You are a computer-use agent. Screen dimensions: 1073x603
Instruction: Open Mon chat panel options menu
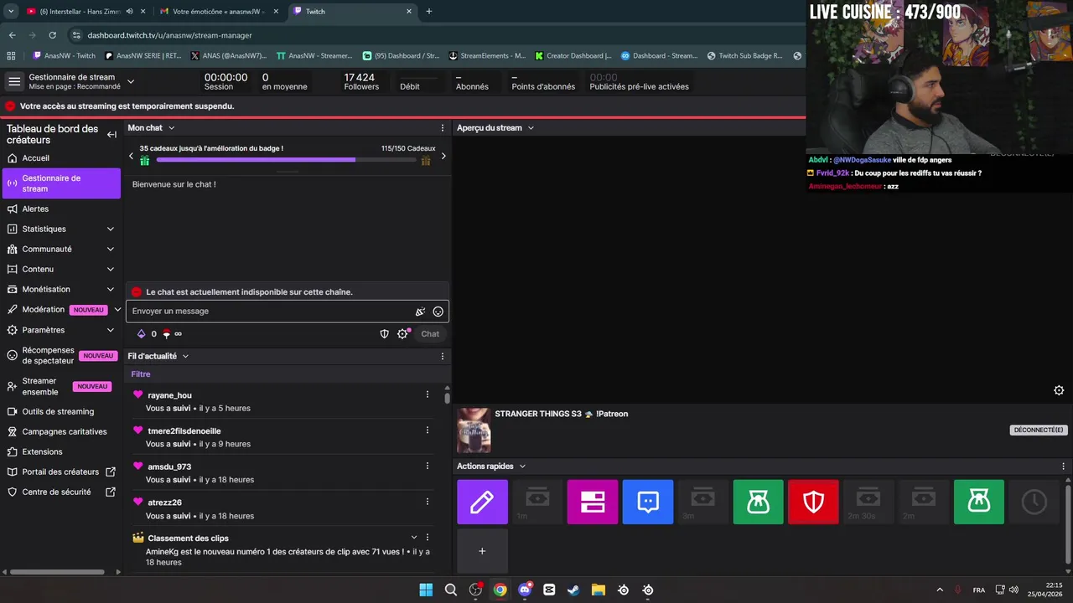coord(443,128)
